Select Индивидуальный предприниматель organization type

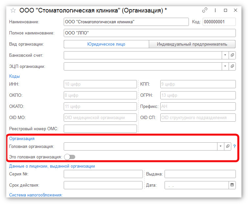192,44
